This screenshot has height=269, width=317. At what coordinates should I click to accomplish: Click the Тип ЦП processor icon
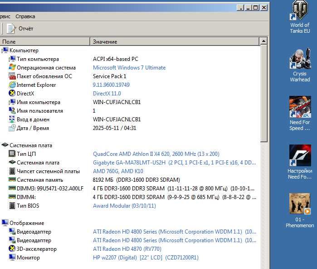12,154
